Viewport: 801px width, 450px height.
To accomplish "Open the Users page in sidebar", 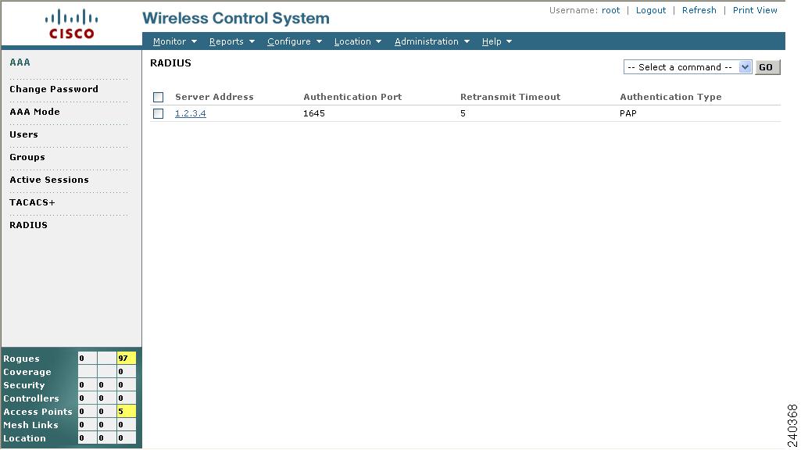I will coord(23,134).
